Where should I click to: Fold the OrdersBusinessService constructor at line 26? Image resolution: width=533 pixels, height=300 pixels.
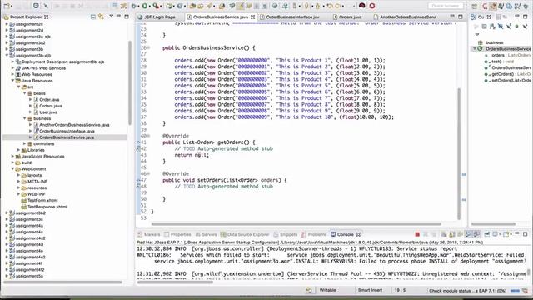148,48
